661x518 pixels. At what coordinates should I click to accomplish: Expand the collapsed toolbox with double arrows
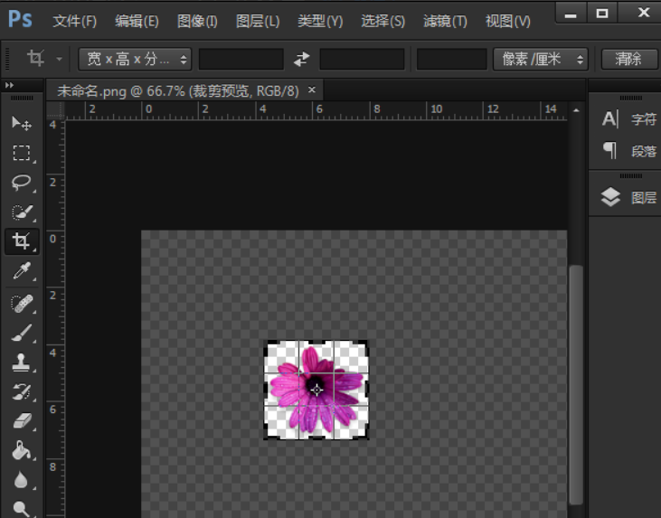tap(9, 85)
